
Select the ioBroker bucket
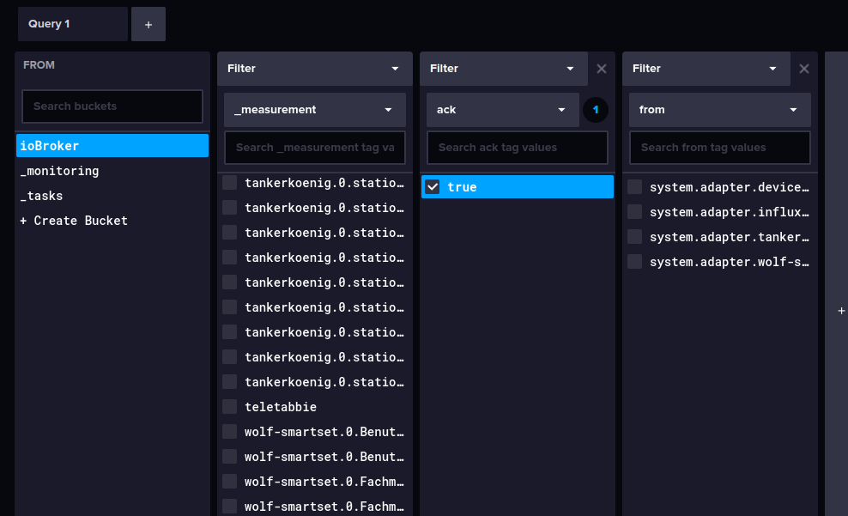pos(112,146)
